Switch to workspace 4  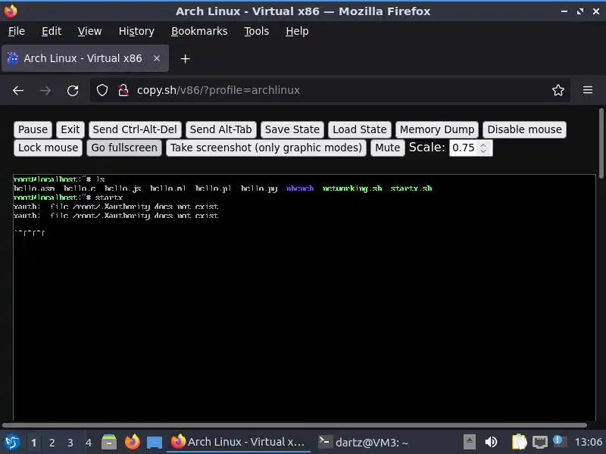[x=89, y=443]
